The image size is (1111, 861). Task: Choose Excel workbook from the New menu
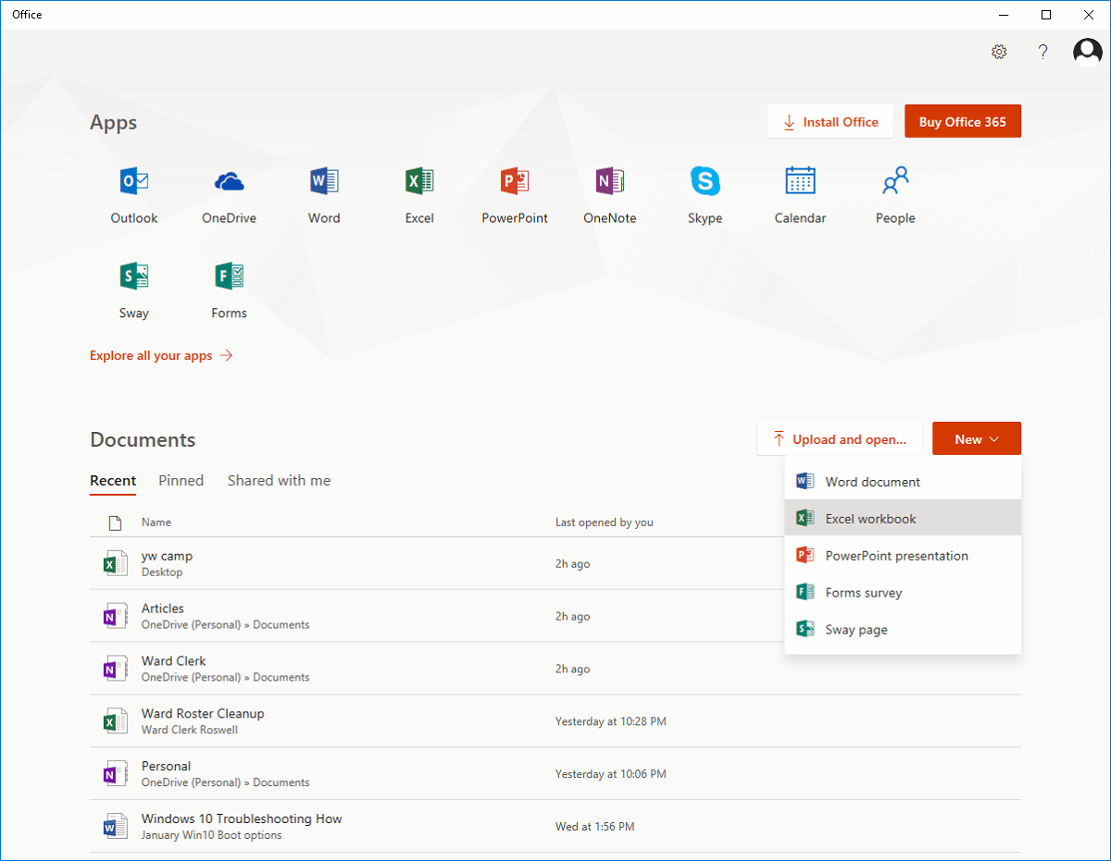pos(871,518)
